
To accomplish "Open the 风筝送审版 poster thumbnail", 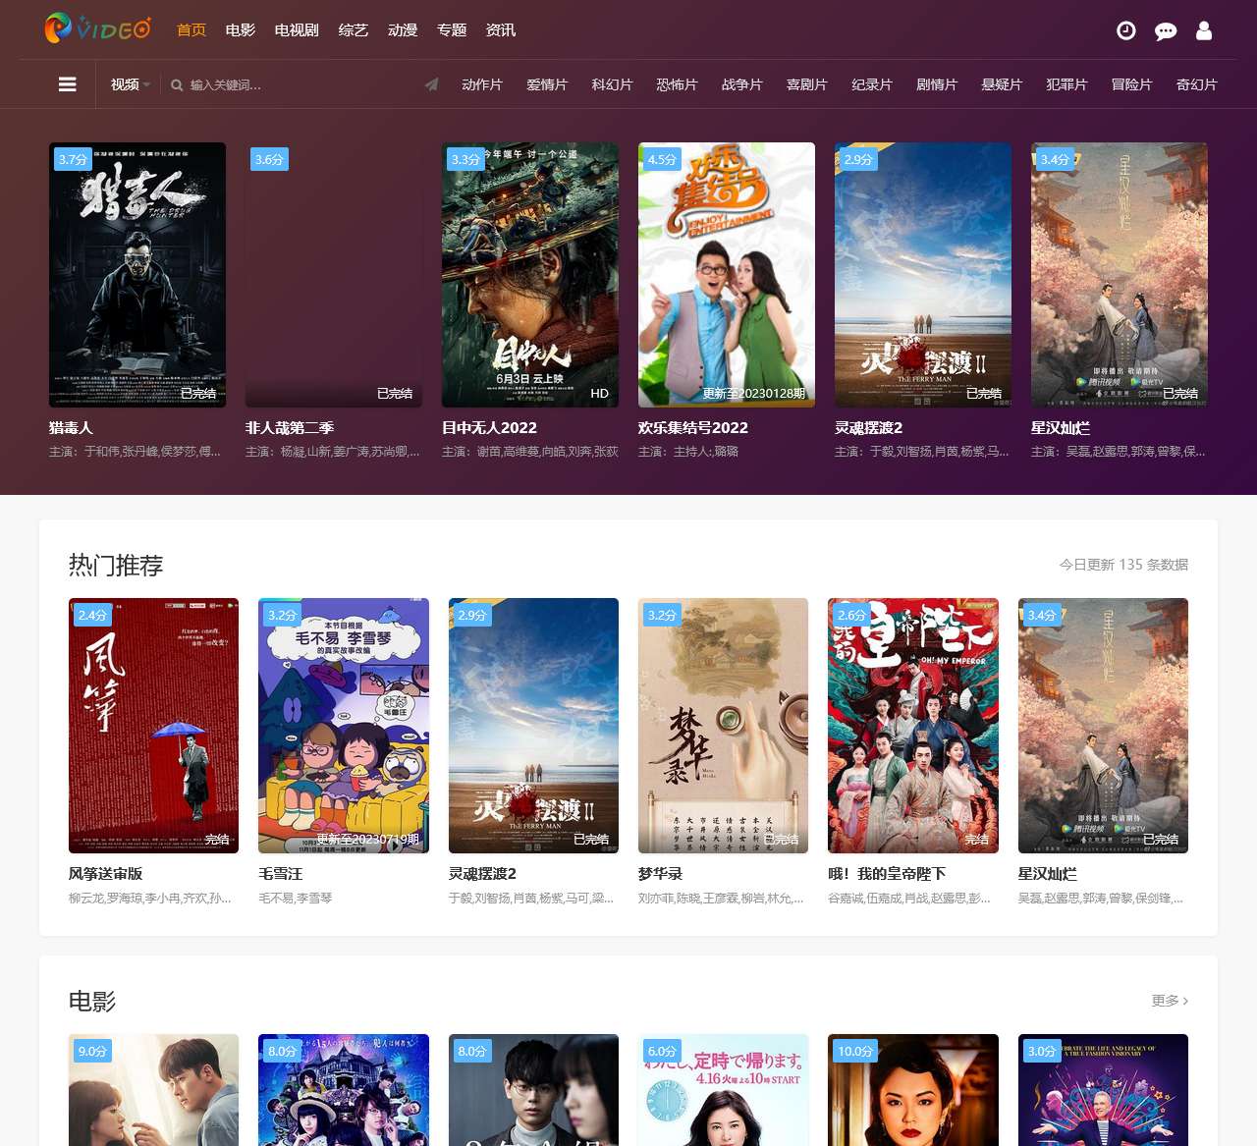I will pyautogui.click(x=153, y=725).
